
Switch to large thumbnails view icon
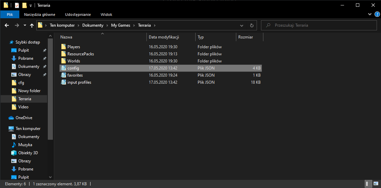[x=376, y=184]
